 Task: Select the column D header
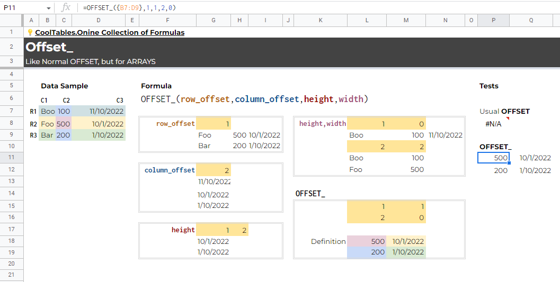[99, 20]
